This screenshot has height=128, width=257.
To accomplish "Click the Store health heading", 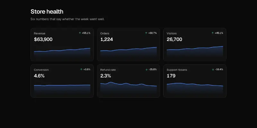I will pyautogui.click(x=47, y=12).
